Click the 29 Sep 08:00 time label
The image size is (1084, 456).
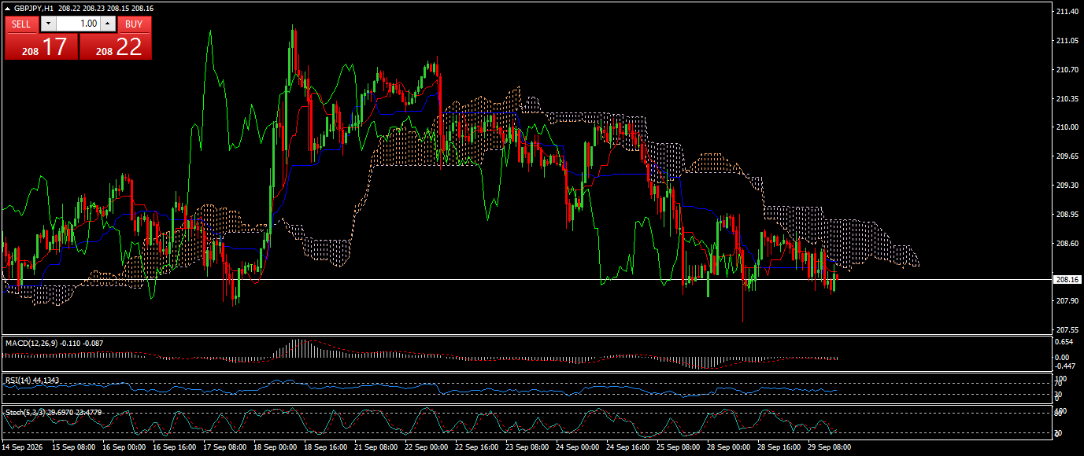tap(829, 447)
